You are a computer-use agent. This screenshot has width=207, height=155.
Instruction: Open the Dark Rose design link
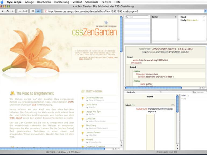[91, 105]
